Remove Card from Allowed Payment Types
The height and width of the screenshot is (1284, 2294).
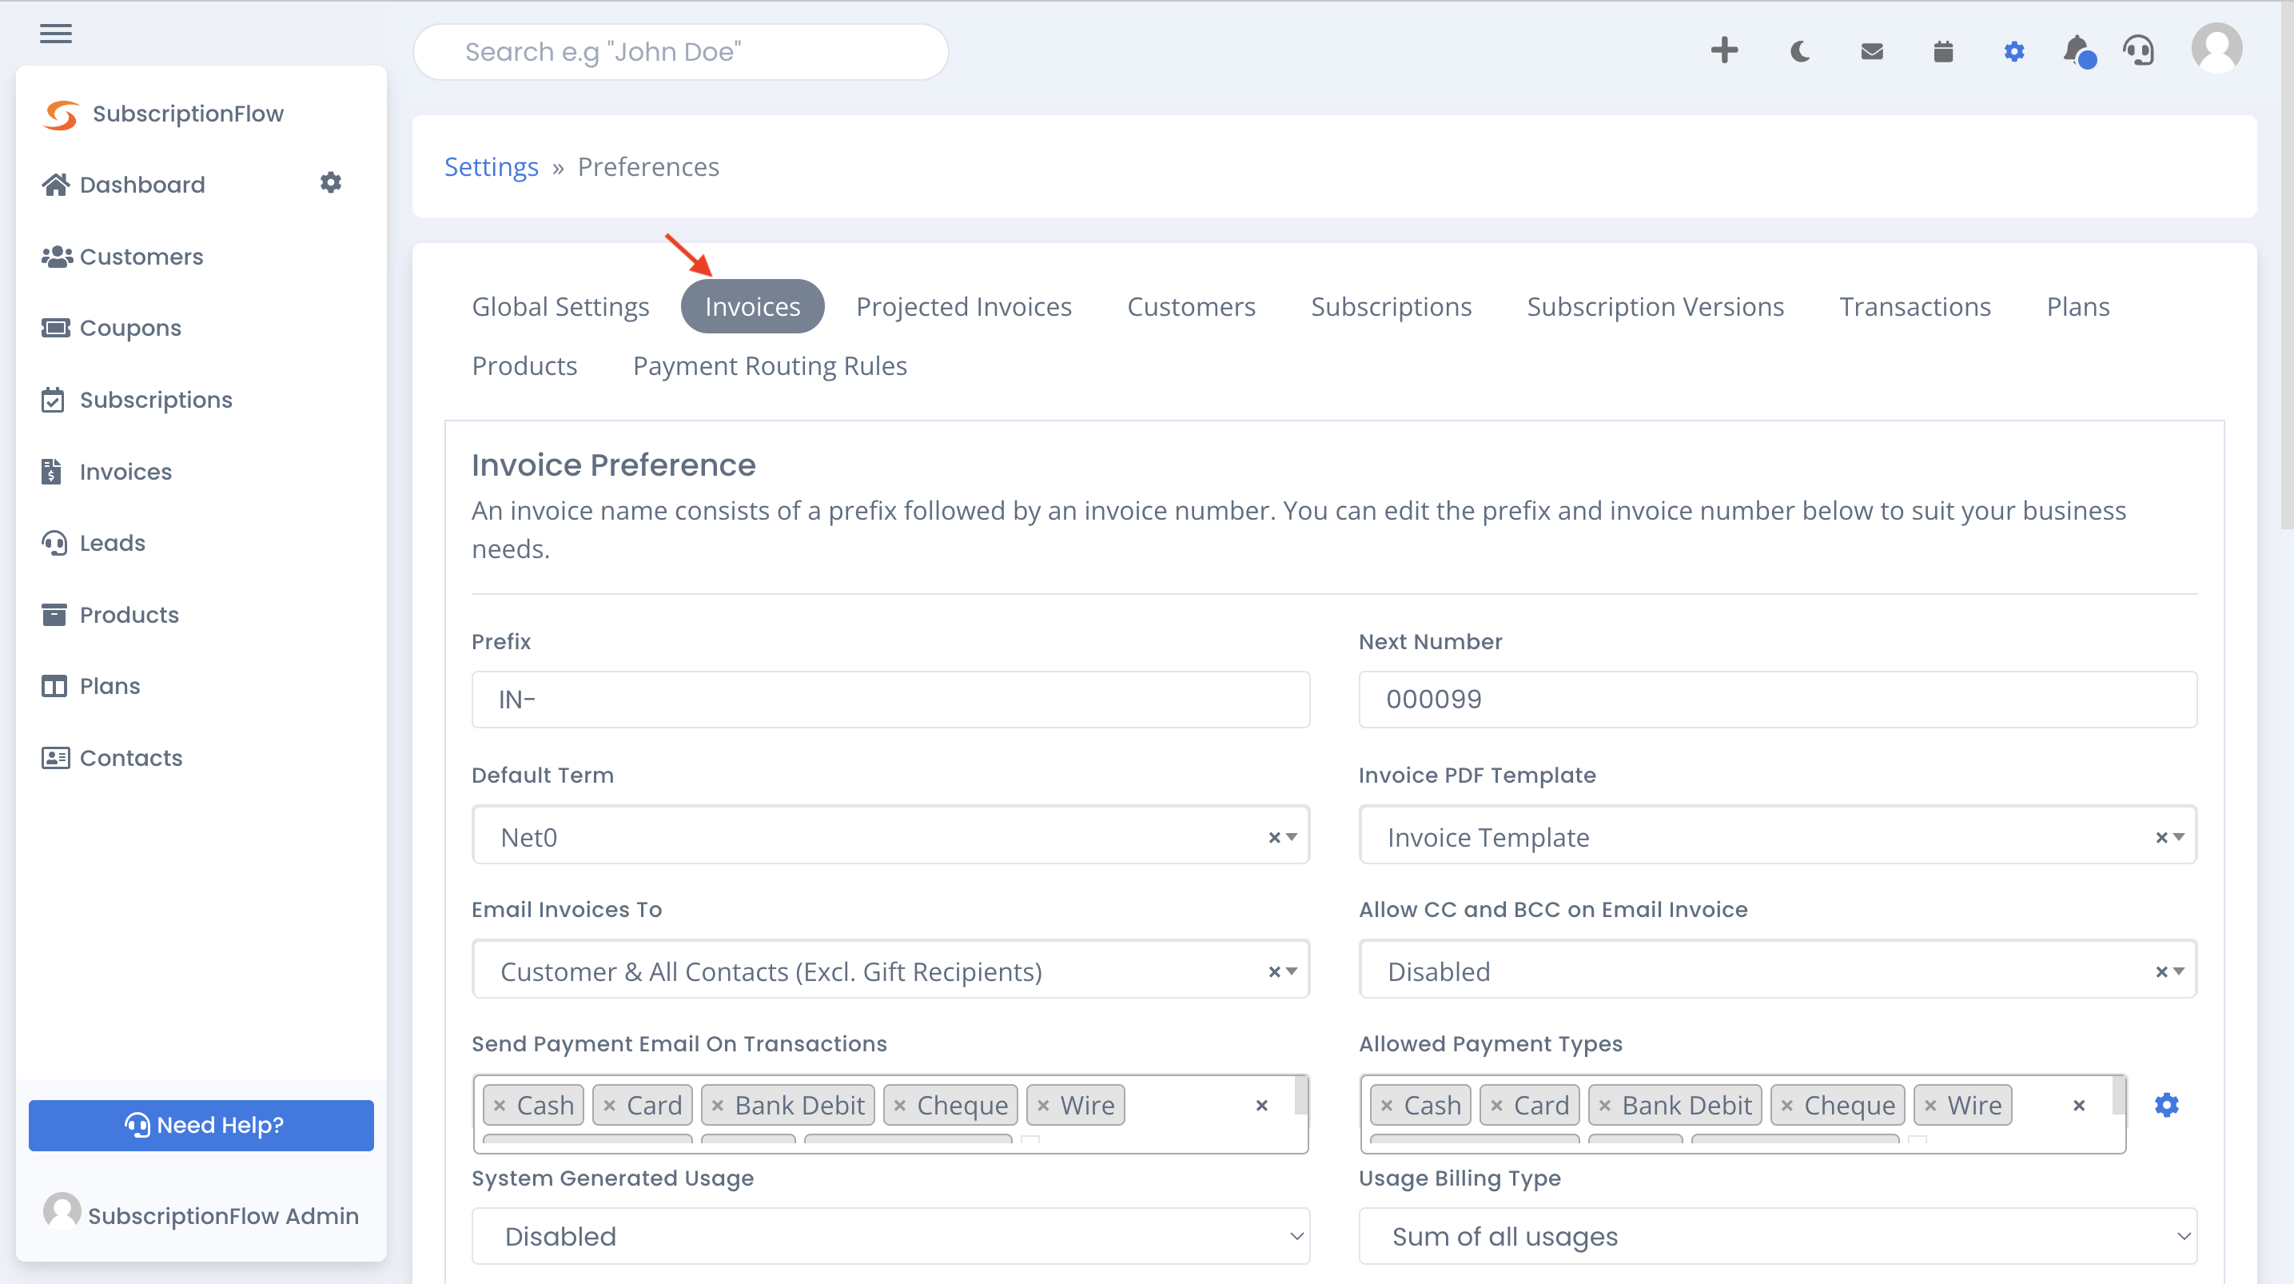click(1496, 1106)
